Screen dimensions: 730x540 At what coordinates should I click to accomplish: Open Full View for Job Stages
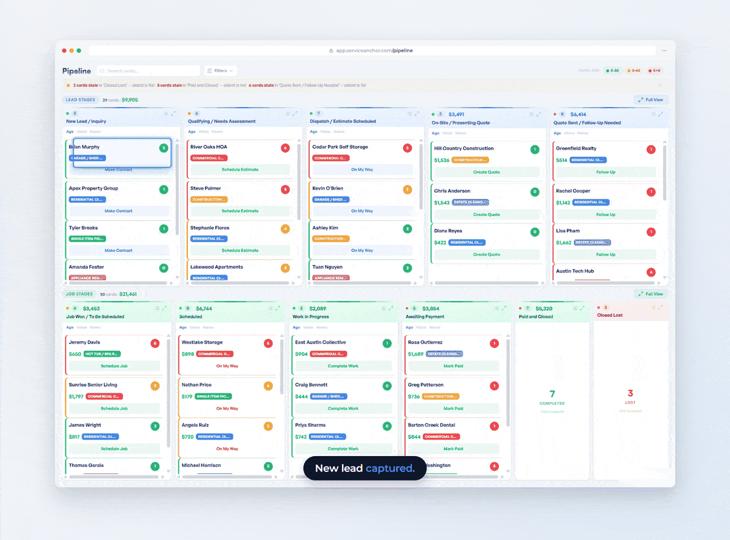pyautogui.click(x=651, y=294)
